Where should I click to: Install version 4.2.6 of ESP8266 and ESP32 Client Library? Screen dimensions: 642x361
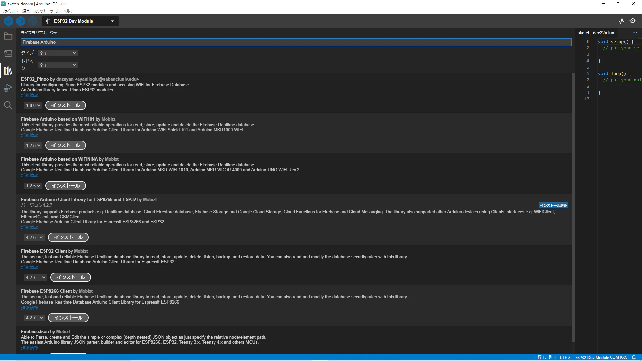tap(68, 237)
